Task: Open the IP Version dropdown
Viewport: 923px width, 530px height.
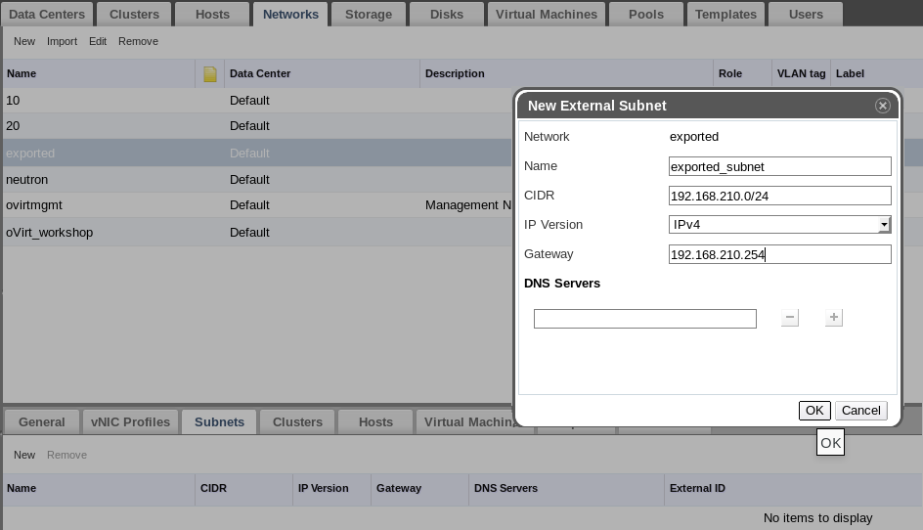Action: [779, 224]
